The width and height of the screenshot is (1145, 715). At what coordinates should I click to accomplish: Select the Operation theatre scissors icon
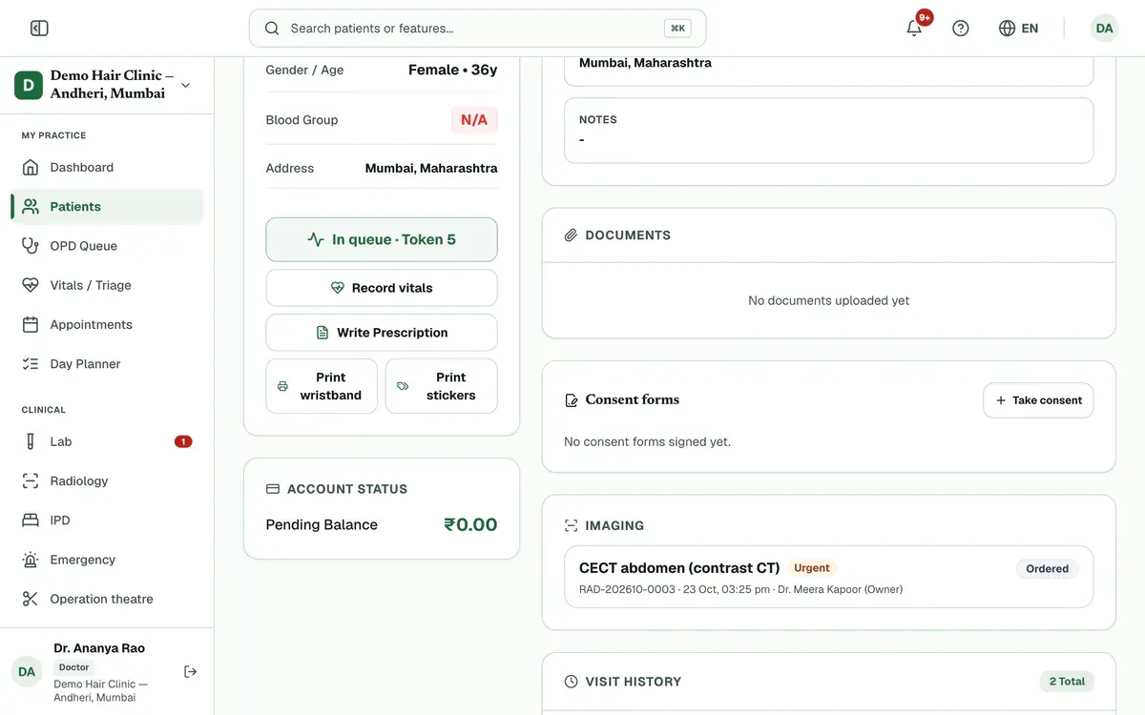pyautogui.click(x=31, y=599)
